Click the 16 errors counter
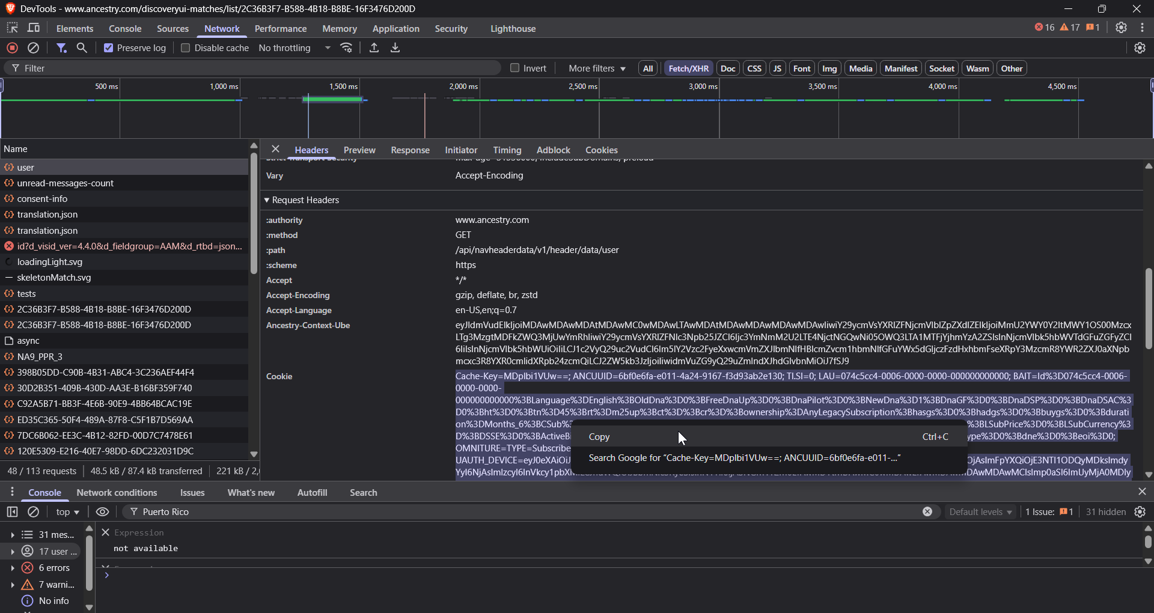The height and width of the screenshot is (613, 1154). (x=1045, y=28)
